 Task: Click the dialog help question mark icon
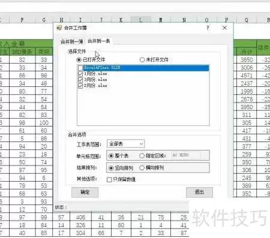coord(208,28)
